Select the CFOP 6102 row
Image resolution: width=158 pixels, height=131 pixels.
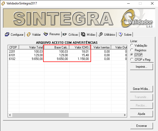[67, 59]
